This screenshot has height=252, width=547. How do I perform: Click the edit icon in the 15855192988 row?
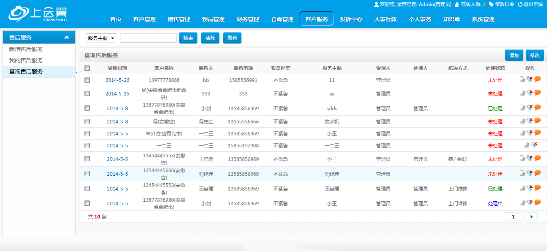(527, 145)
